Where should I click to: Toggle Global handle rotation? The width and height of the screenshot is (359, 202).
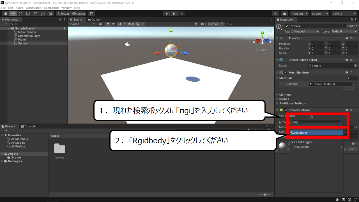[x=79, y=13]
